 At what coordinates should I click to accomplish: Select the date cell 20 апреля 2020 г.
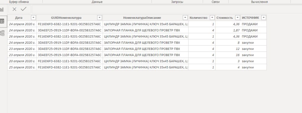pyautogui.click(x=22, y=61)
